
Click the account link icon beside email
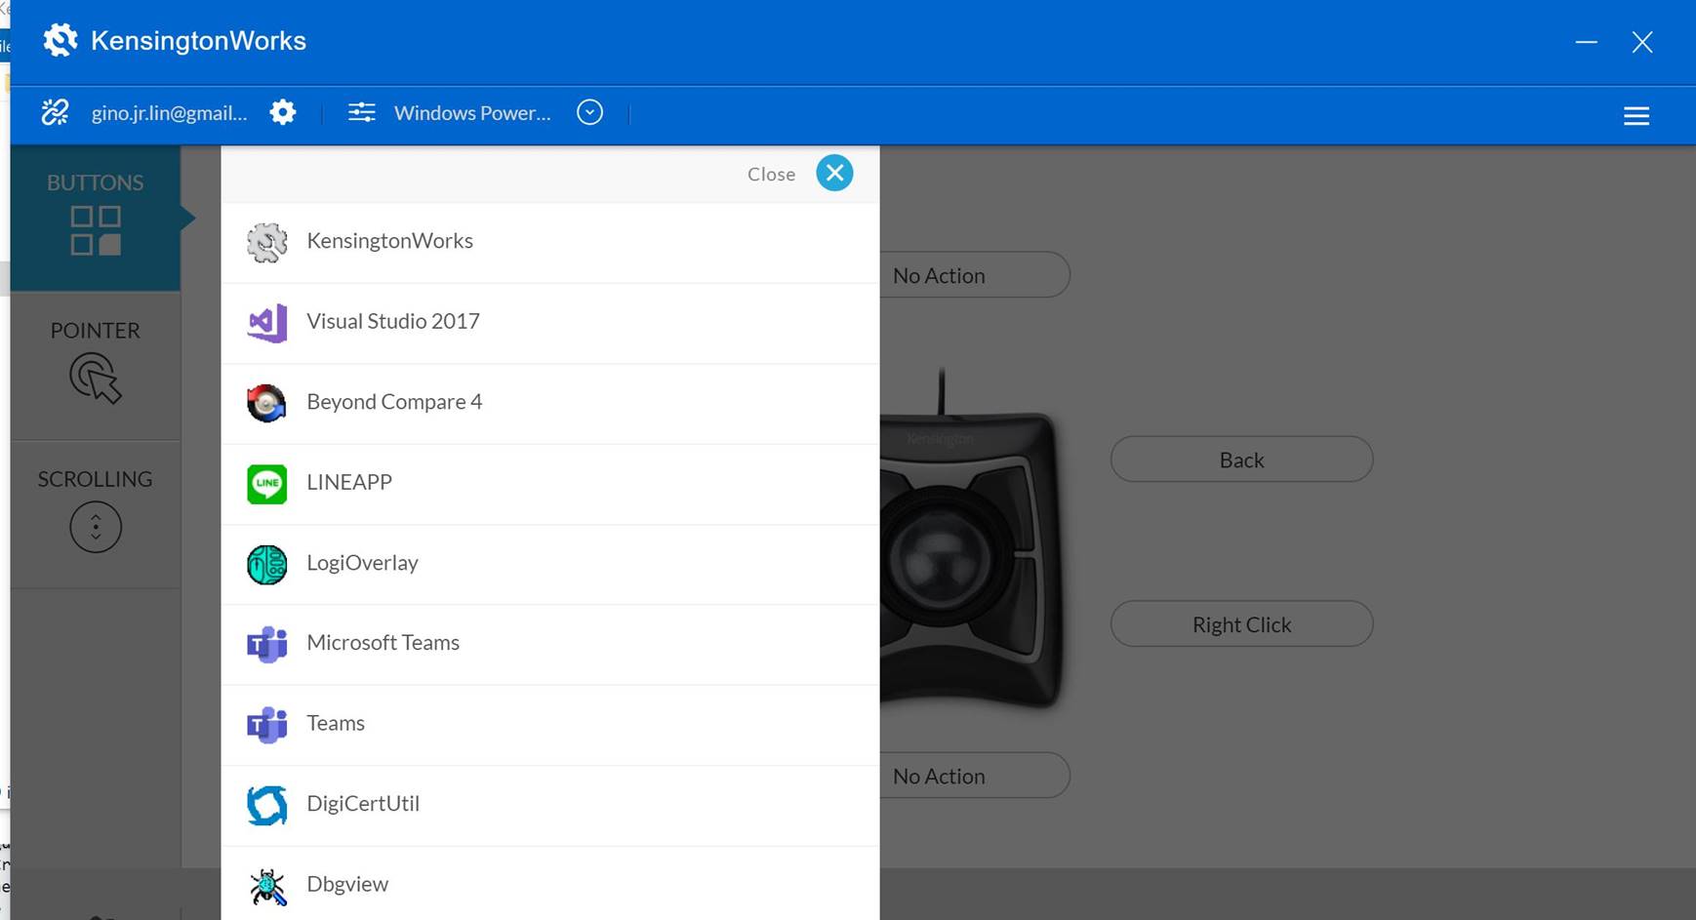56,112
